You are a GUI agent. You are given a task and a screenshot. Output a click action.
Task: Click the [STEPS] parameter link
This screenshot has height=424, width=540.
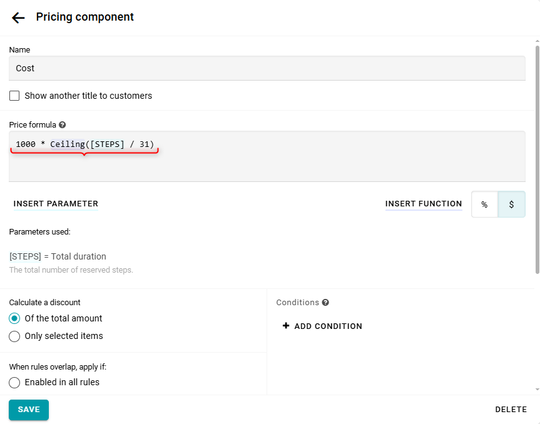click(x=25, y=256)
